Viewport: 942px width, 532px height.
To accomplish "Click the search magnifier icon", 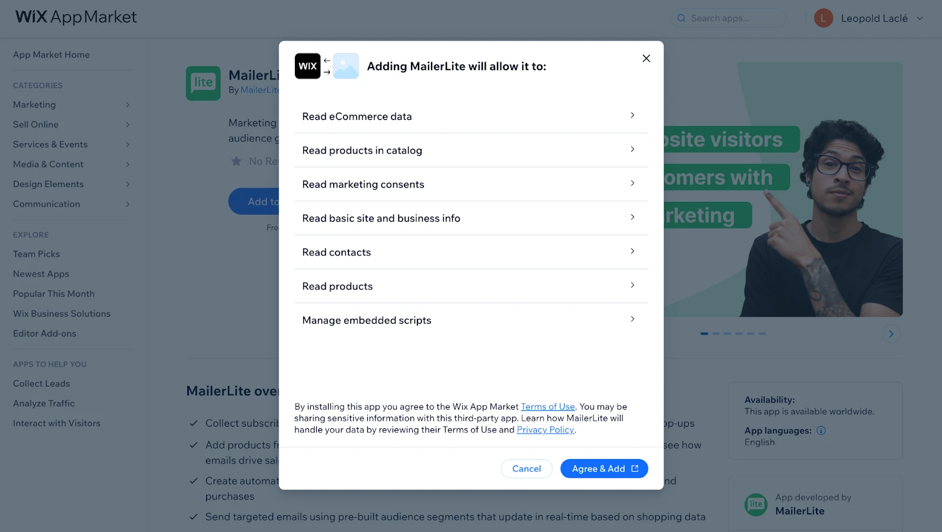I will pos(681,18).
